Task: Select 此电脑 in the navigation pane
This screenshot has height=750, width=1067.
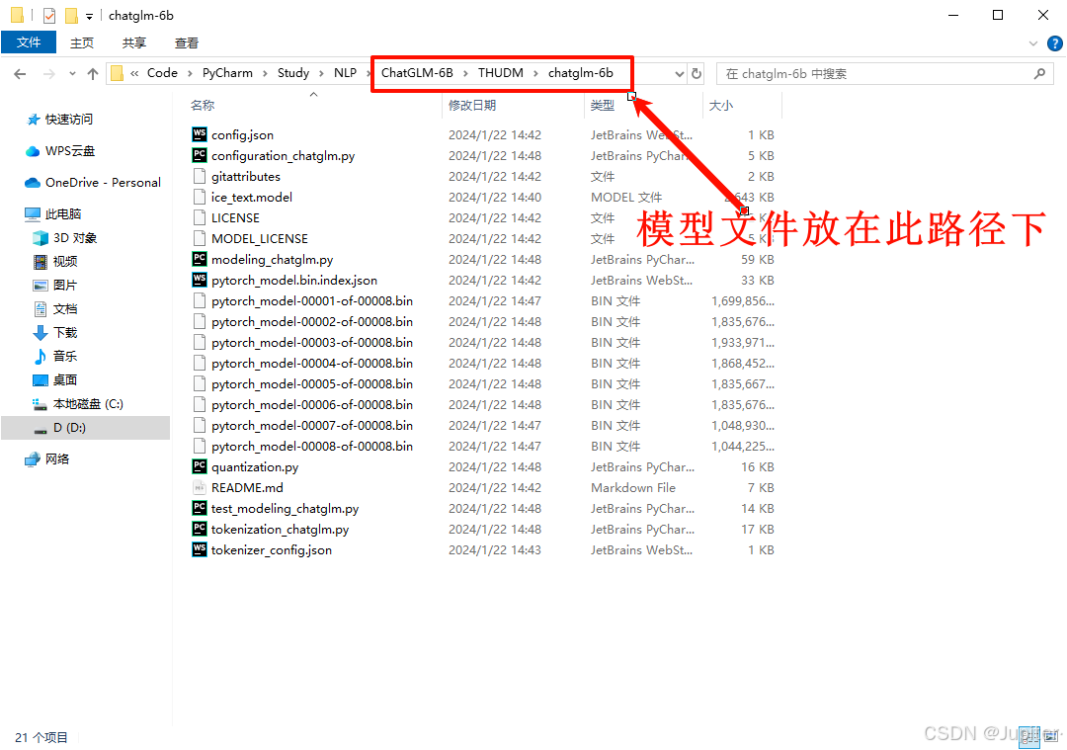Action: click(62, 214)
